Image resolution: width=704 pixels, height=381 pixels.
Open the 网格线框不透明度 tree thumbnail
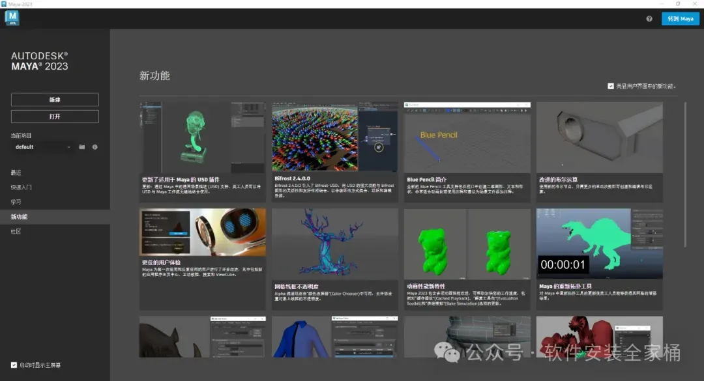[335, 244]
